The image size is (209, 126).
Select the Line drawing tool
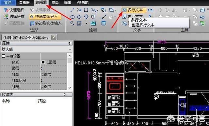click(72, 10)
